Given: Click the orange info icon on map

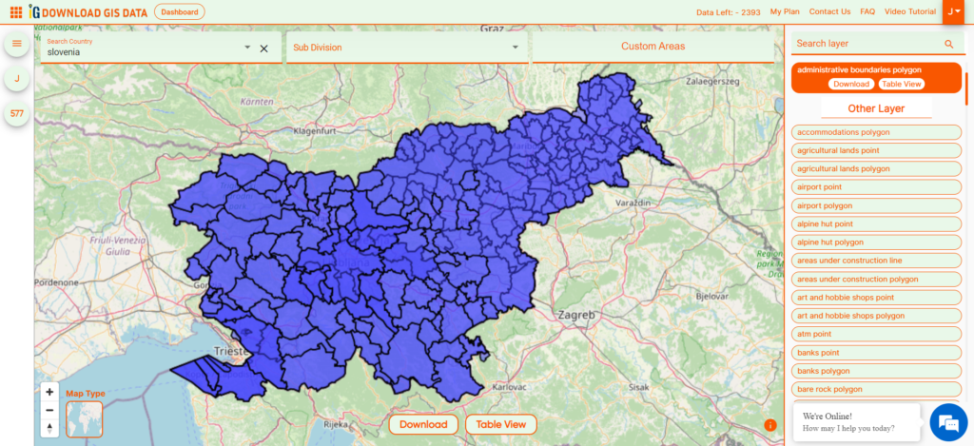Looking at the screenshot, I should tap(770, 425).
